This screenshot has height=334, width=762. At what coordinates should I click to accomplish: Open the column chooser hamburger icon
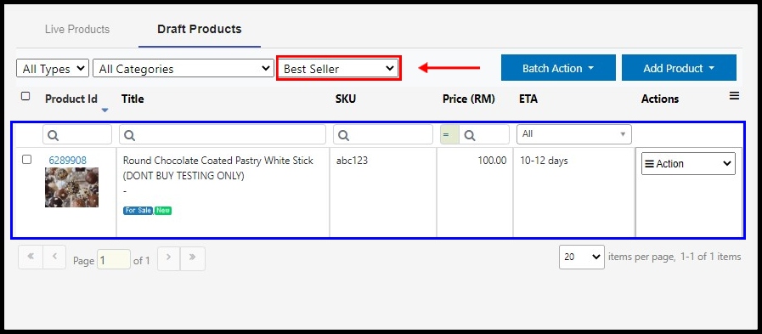[x=734, y=96]
